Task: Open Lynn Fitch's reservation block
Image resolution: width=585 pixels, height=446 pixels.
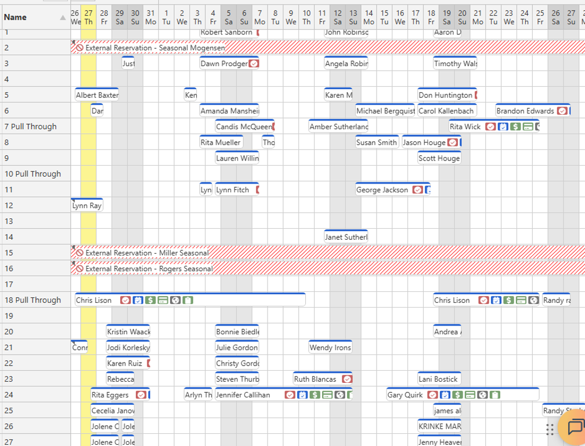Action: [237, 189]
